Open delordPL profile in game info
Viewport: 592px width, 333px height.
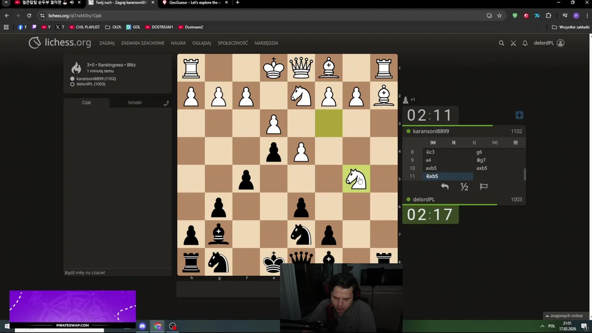[91, 84]
